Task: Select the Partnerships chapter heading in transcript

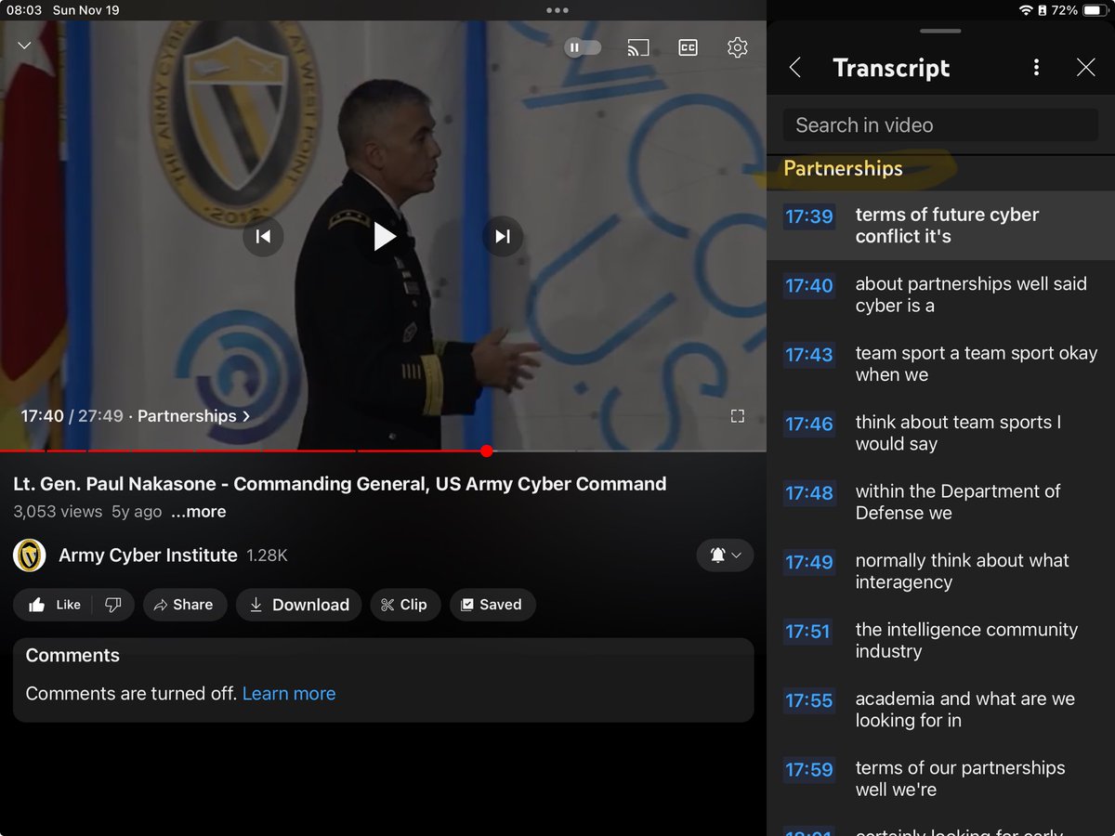Action: point(843,168)
